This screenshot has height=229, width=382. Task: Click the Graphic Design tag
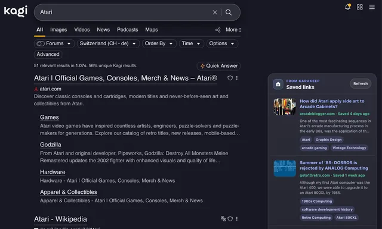click(x=328, y=140)
